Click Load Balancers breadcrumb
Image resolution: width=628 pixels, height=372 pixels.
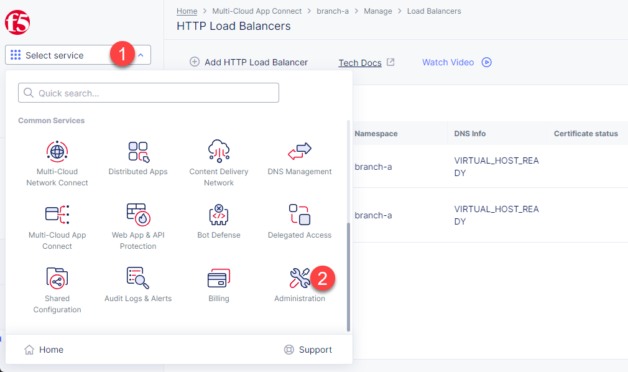[434, 11]
